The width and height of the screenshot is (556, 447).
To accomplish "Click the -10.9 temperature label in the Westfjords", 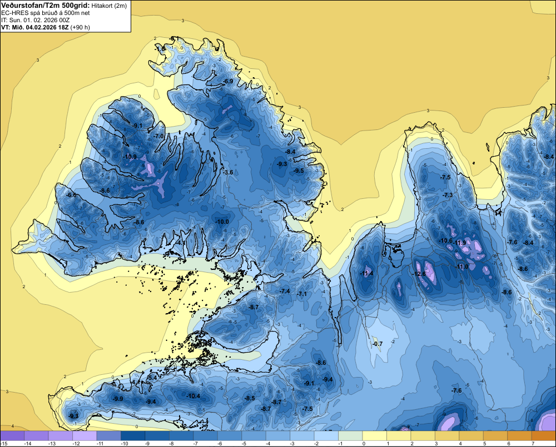I will 130,157.
